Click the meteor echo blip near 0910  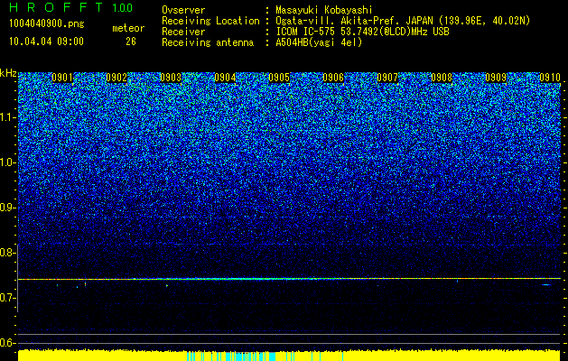[546, 285]
